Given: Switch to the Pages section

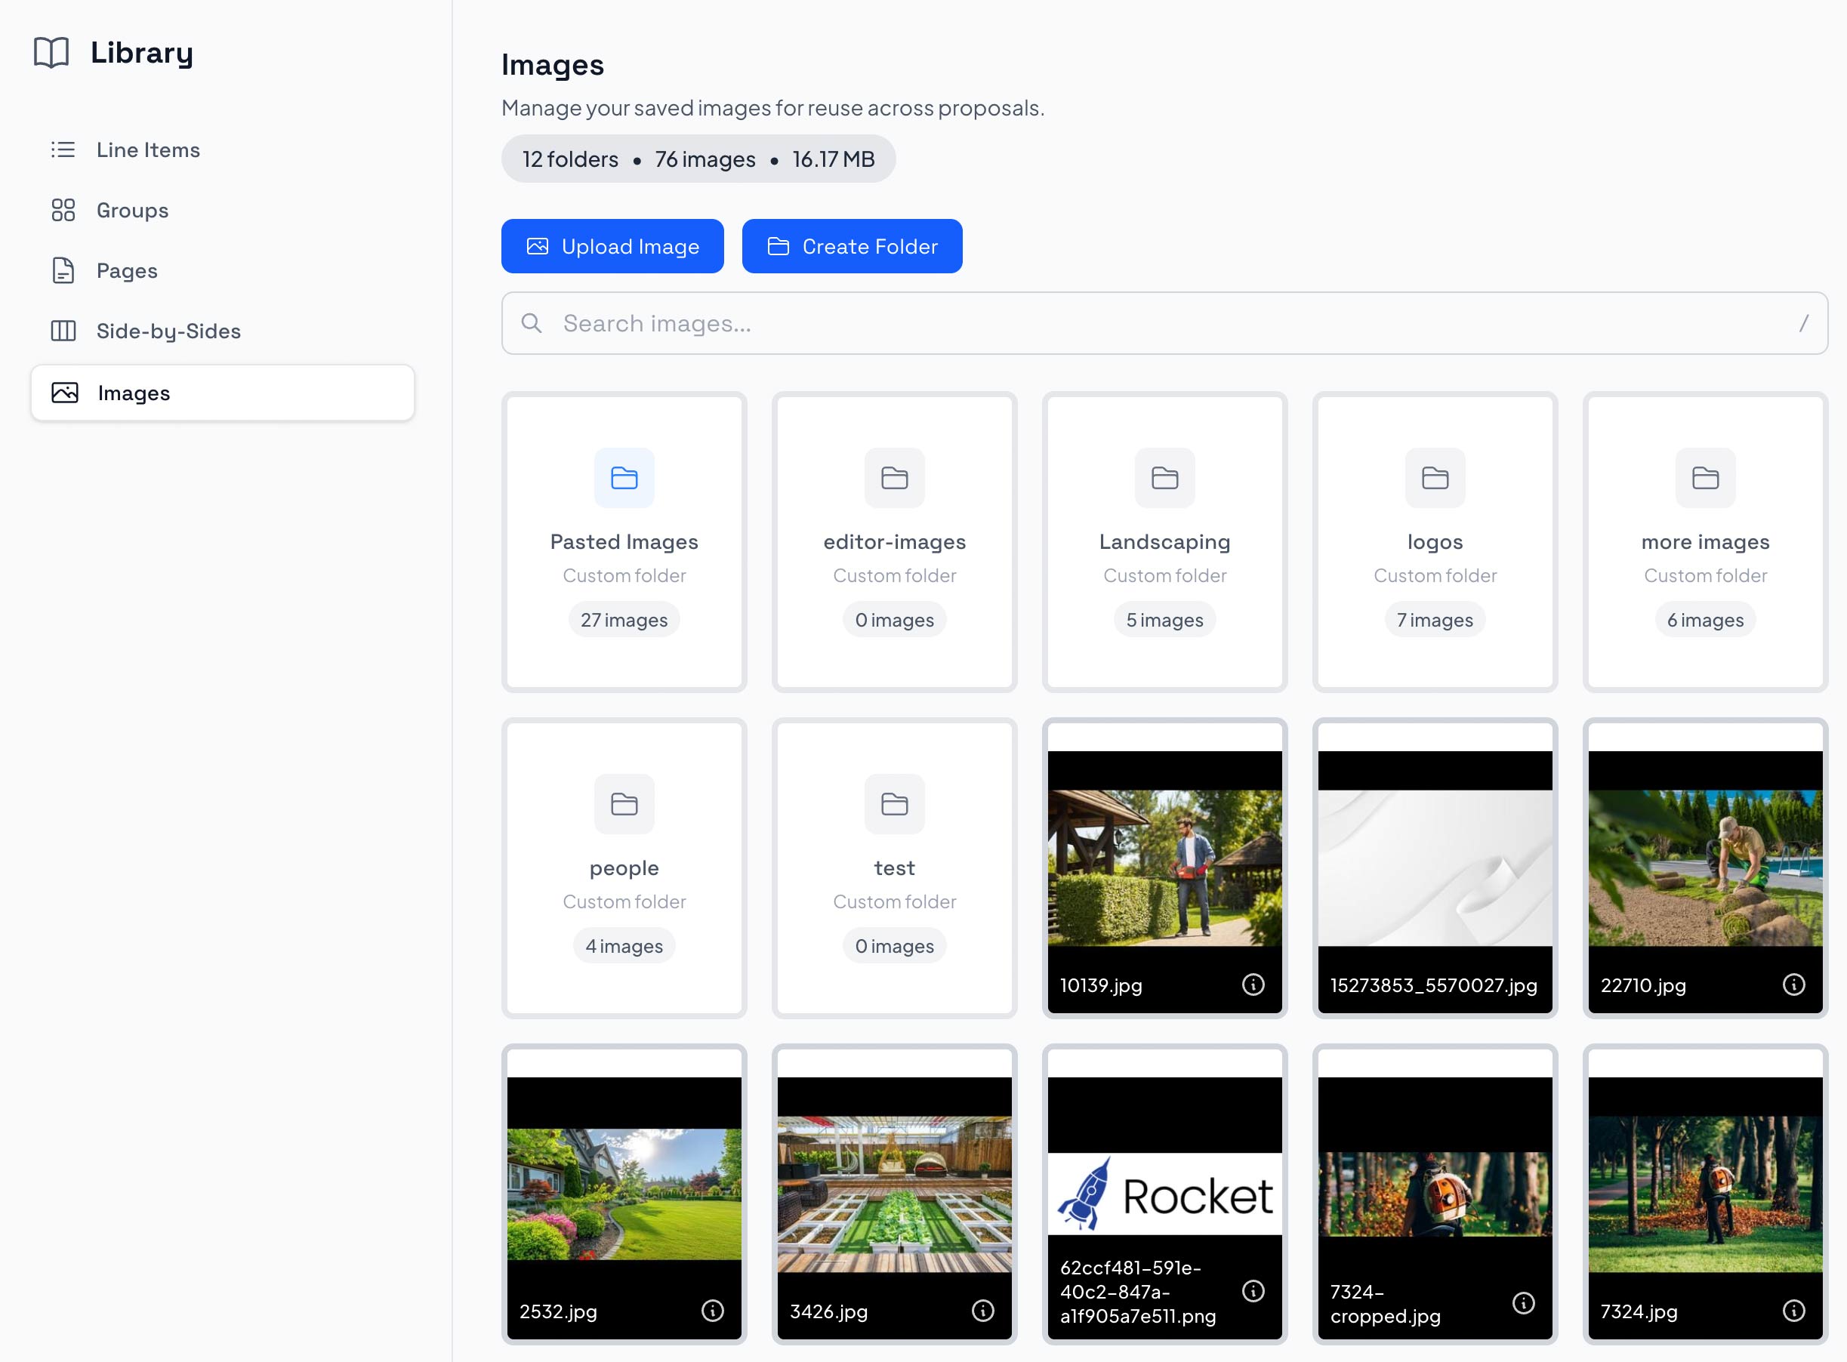Looking at the screenshot, I should pyautogui.click(x=126, y=270).
